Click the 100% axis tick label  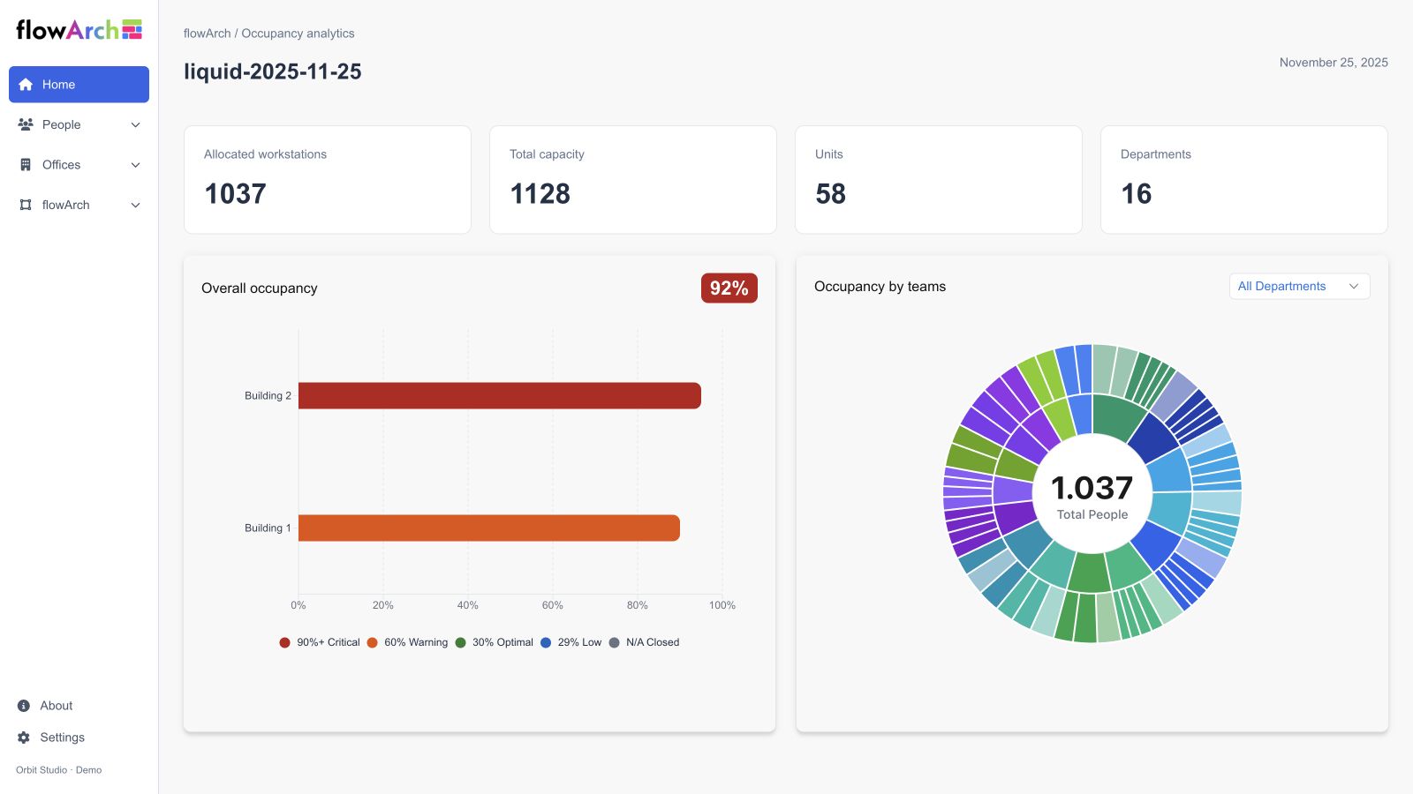pyautogui.click(x=722, y=605)
